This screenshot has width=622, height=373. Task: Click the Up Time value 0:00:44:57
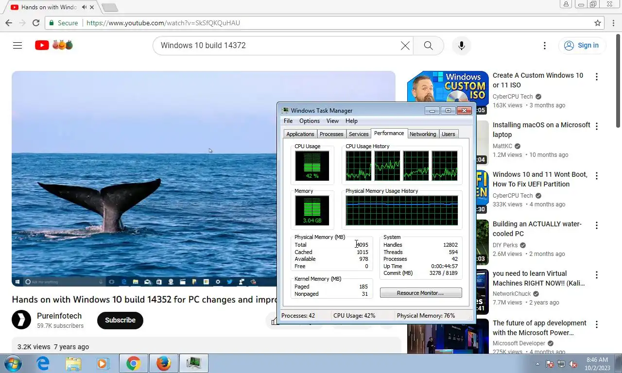point(445,266)
